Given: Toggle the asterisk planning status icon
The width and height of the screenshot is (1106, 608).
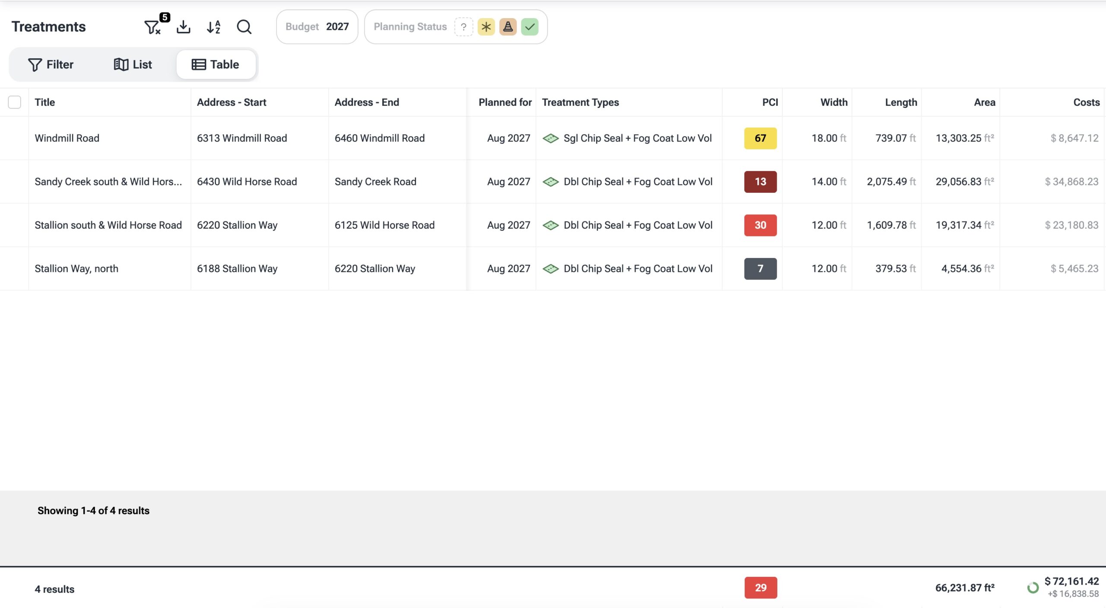Looking at the screenshot, I should point(486,27).
